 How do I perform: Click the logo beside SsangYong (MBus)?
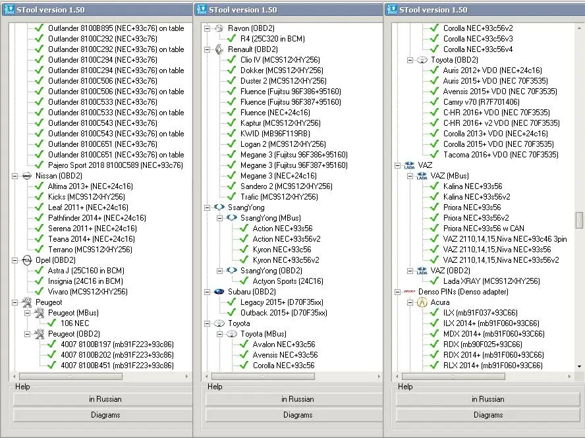(232, 218)
